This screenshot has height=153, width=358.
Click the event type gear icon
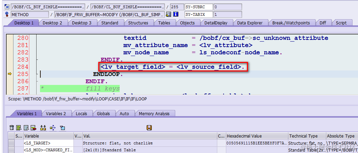pos(7,14)
